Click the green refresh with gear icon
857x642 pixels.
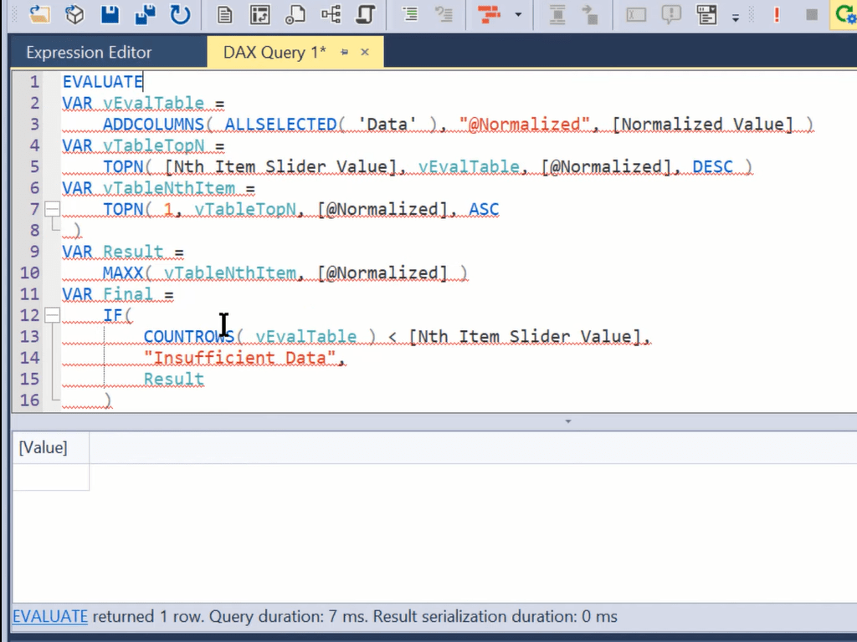tap(845, 14)
